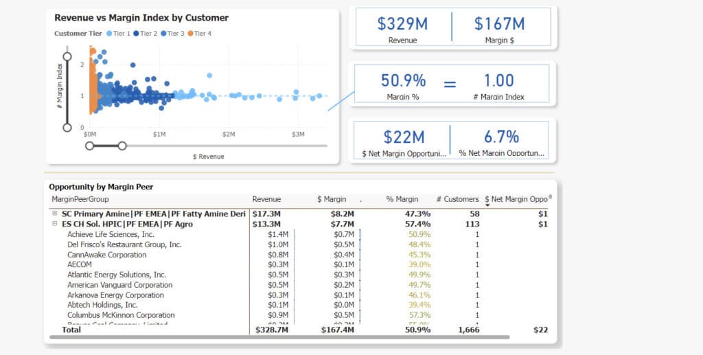703x355 pixels.
Task: Click the lower handle of Margin Index slider
Action: point(67,128)
